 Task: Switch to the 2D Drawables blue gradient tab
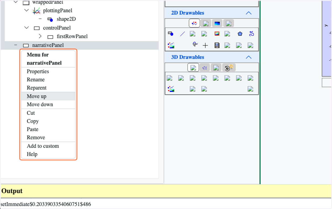[217, 23]
